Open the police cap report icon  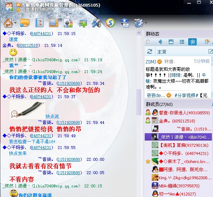tap(125, 23)
